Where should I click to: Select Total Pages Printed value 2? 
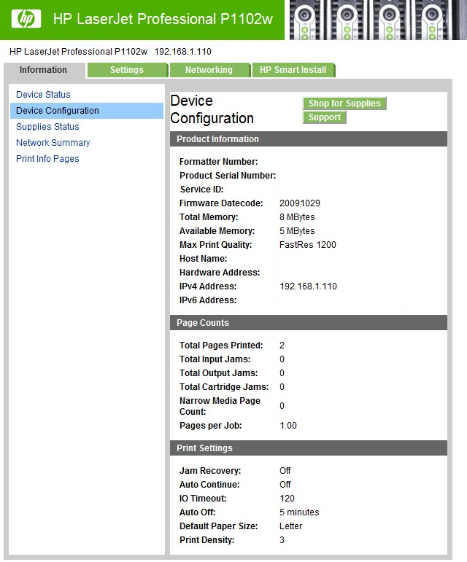pyautogui.click(x=282, y=346)
